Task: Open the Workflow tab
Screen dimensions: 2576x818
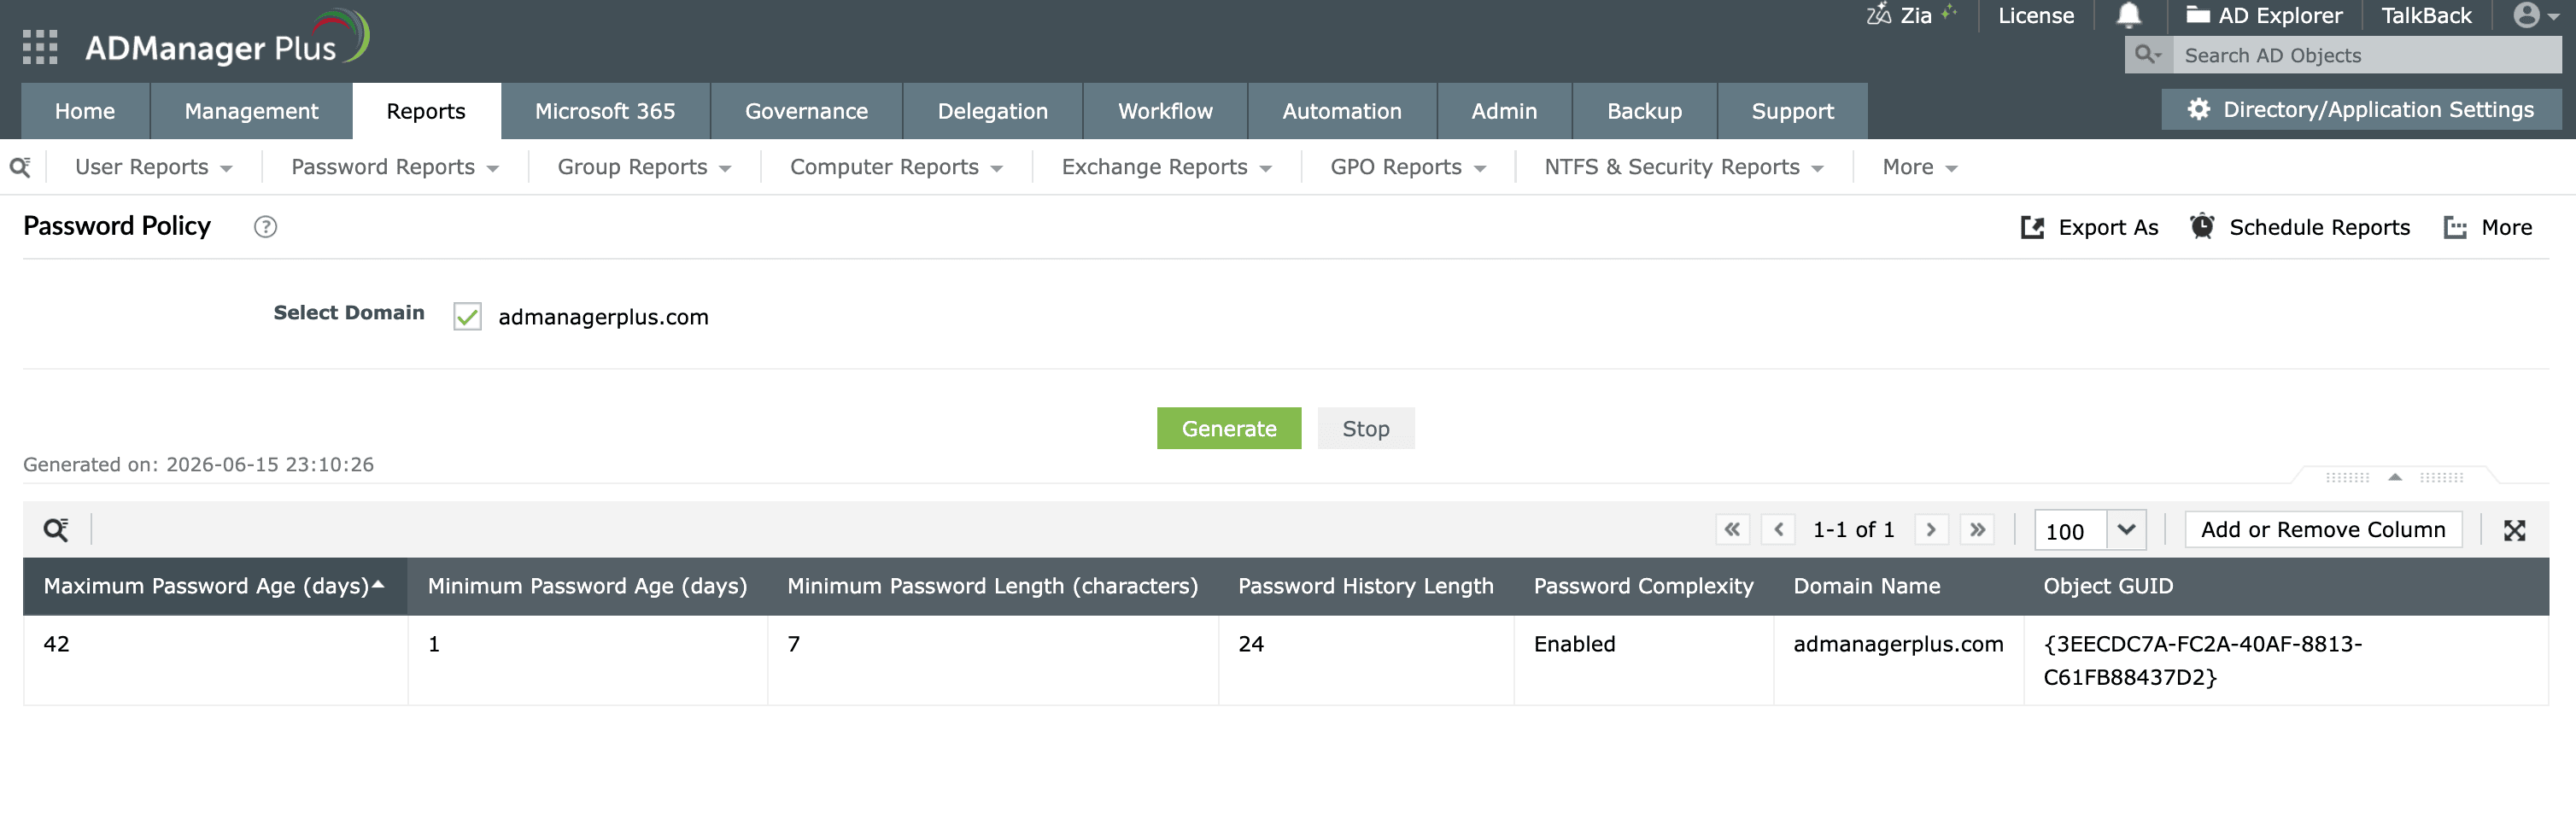Action: [x=1165, y=111]
